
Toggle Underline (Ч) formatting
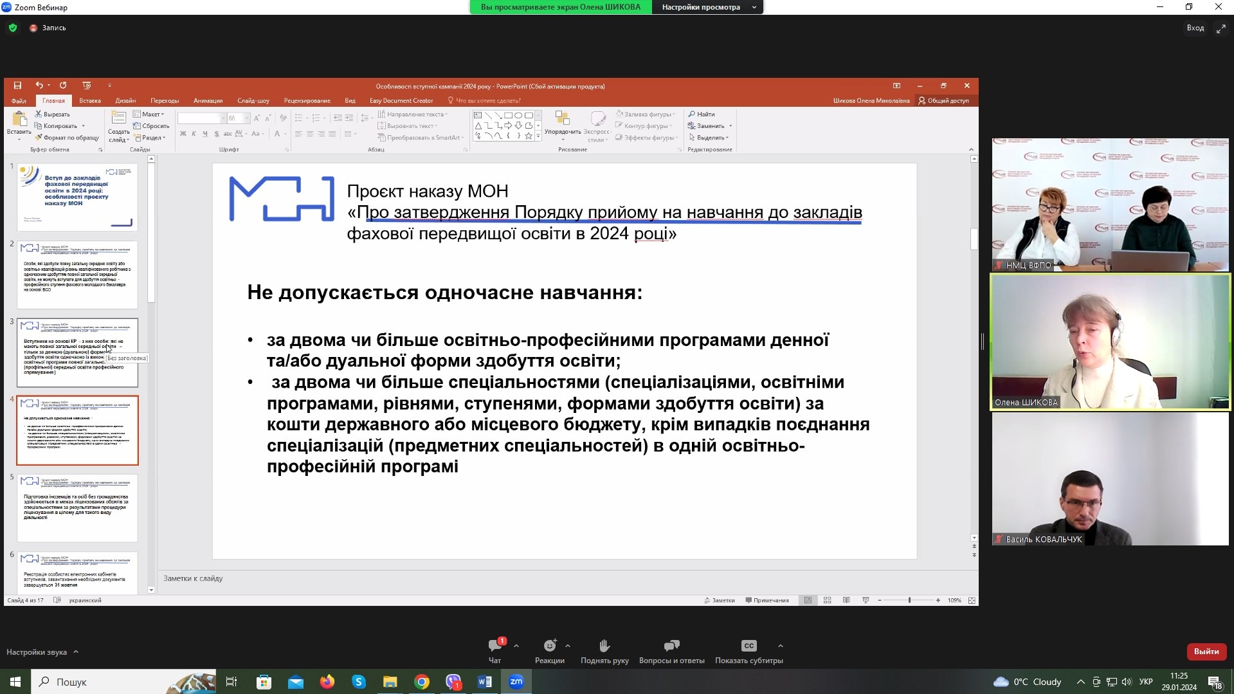click(x=205, y=134)
